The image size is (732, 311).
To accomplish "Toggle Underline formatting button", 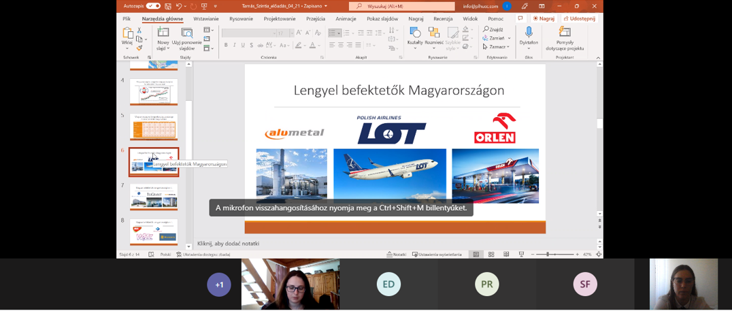I will tap(243, 46).
